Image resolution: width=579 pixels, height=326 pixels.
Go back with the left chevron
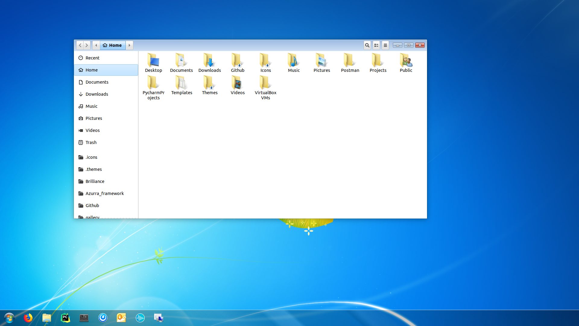point(80,45)
